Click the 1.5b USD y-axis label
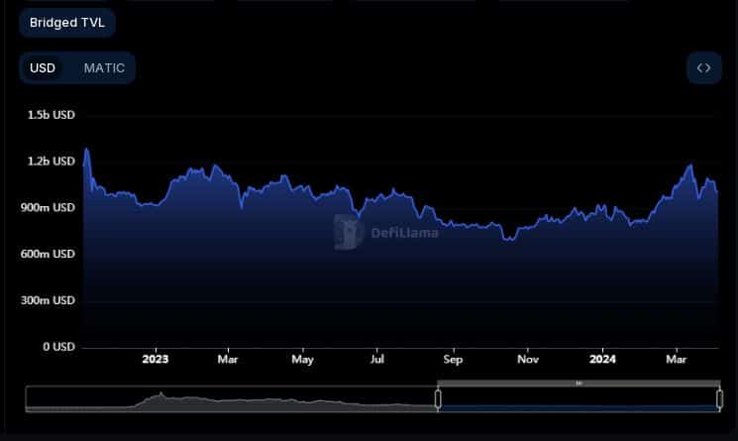Screen dimensions: 738x441 click(x=51, y=115)
